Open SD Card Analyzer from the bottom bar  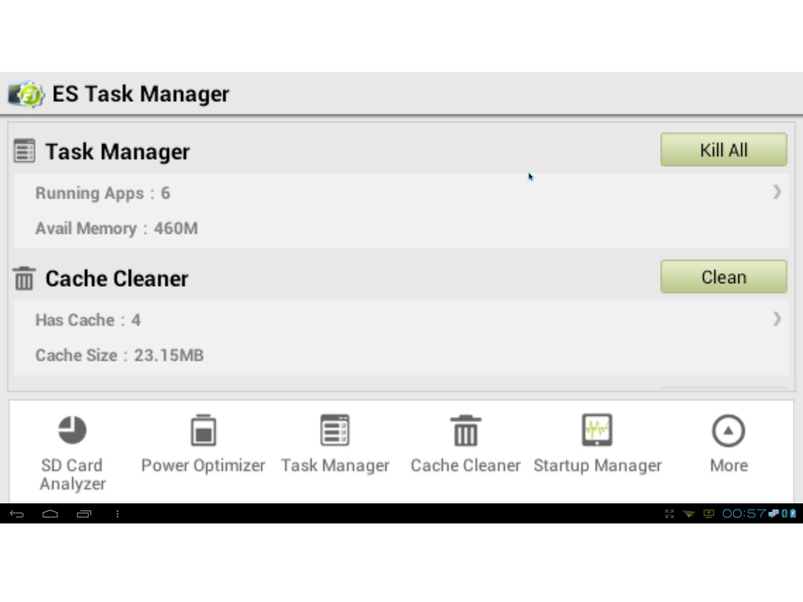pyautogui.click(x=72, y=452)
